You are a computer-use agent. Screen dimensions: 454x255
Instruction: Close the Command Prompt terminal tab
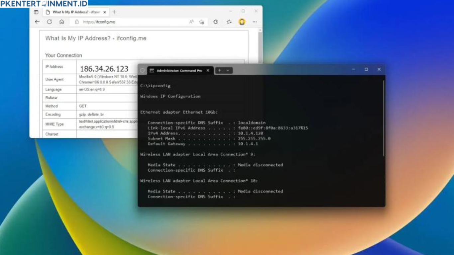point(208,70)
